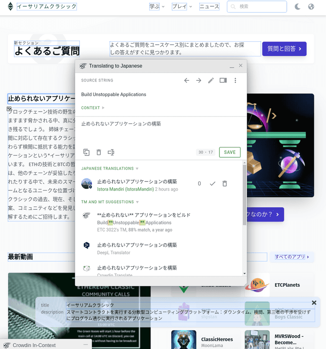The height and width of the screenshot is (349, 326).
Task: Open the ニュース navigation item
Action: [209, 7]
